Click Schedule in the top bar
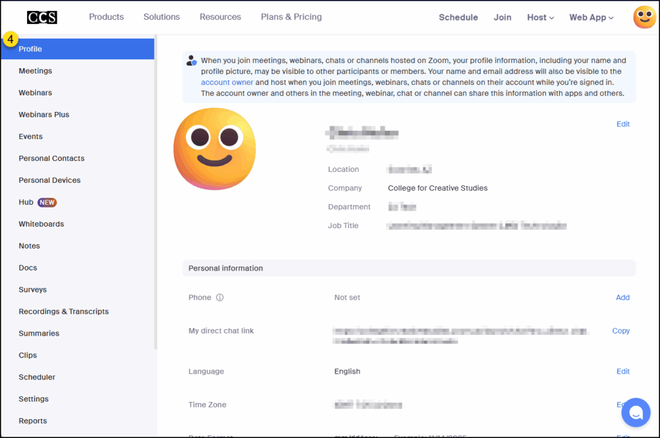The height and width of the screenshot is (438, 660). pyautogui.click(x=458, y=17)
